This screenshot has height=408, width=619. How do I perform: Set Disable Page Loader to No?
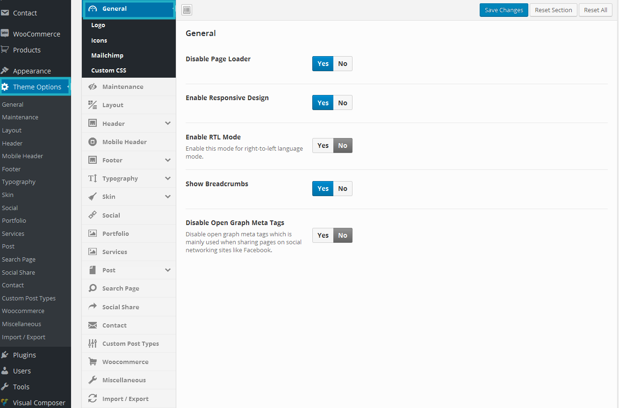pos(343,64)
